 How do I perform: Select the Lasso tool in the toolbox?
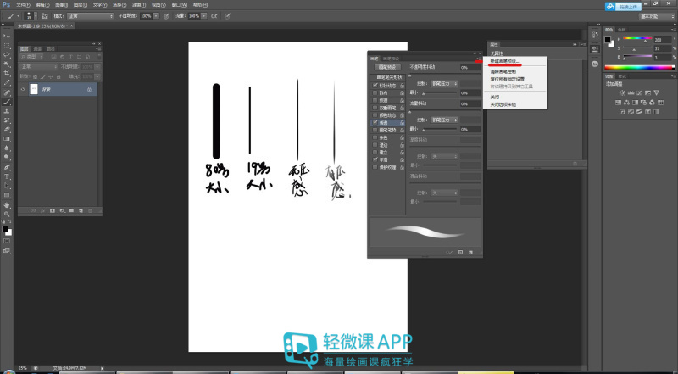pyautogui.click(x=7, y=54)
